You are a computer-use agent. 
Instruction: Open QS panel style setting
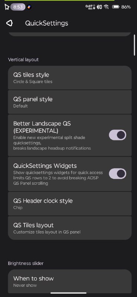point(70,102)
